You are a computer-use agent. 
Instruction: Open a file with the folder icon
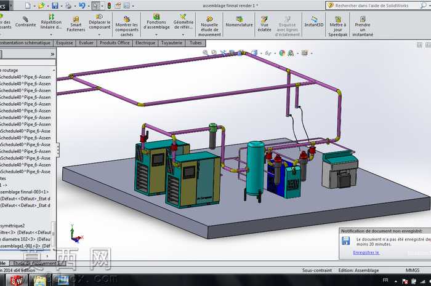tap(41, 5)
